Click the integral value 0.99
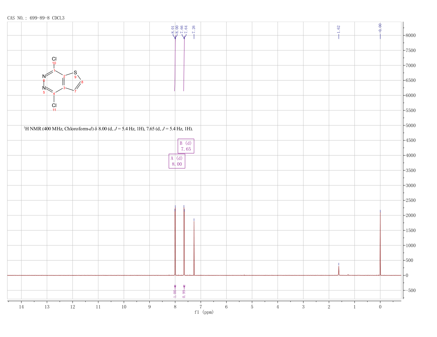Viewport: 437px width, 337px height. [x=184, y=294]
